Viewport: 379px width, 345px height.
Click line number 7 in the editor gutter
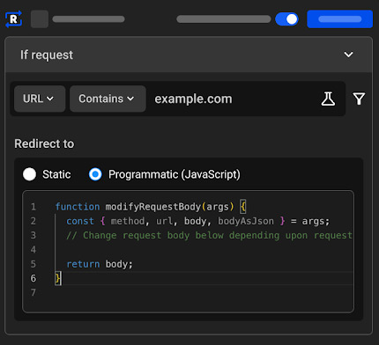click(x=33, y=292)
